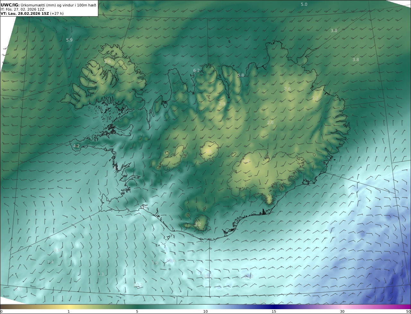The image size is (411, 314).
Task: Click the colorbar tick labeled 0
Action: 1,311
